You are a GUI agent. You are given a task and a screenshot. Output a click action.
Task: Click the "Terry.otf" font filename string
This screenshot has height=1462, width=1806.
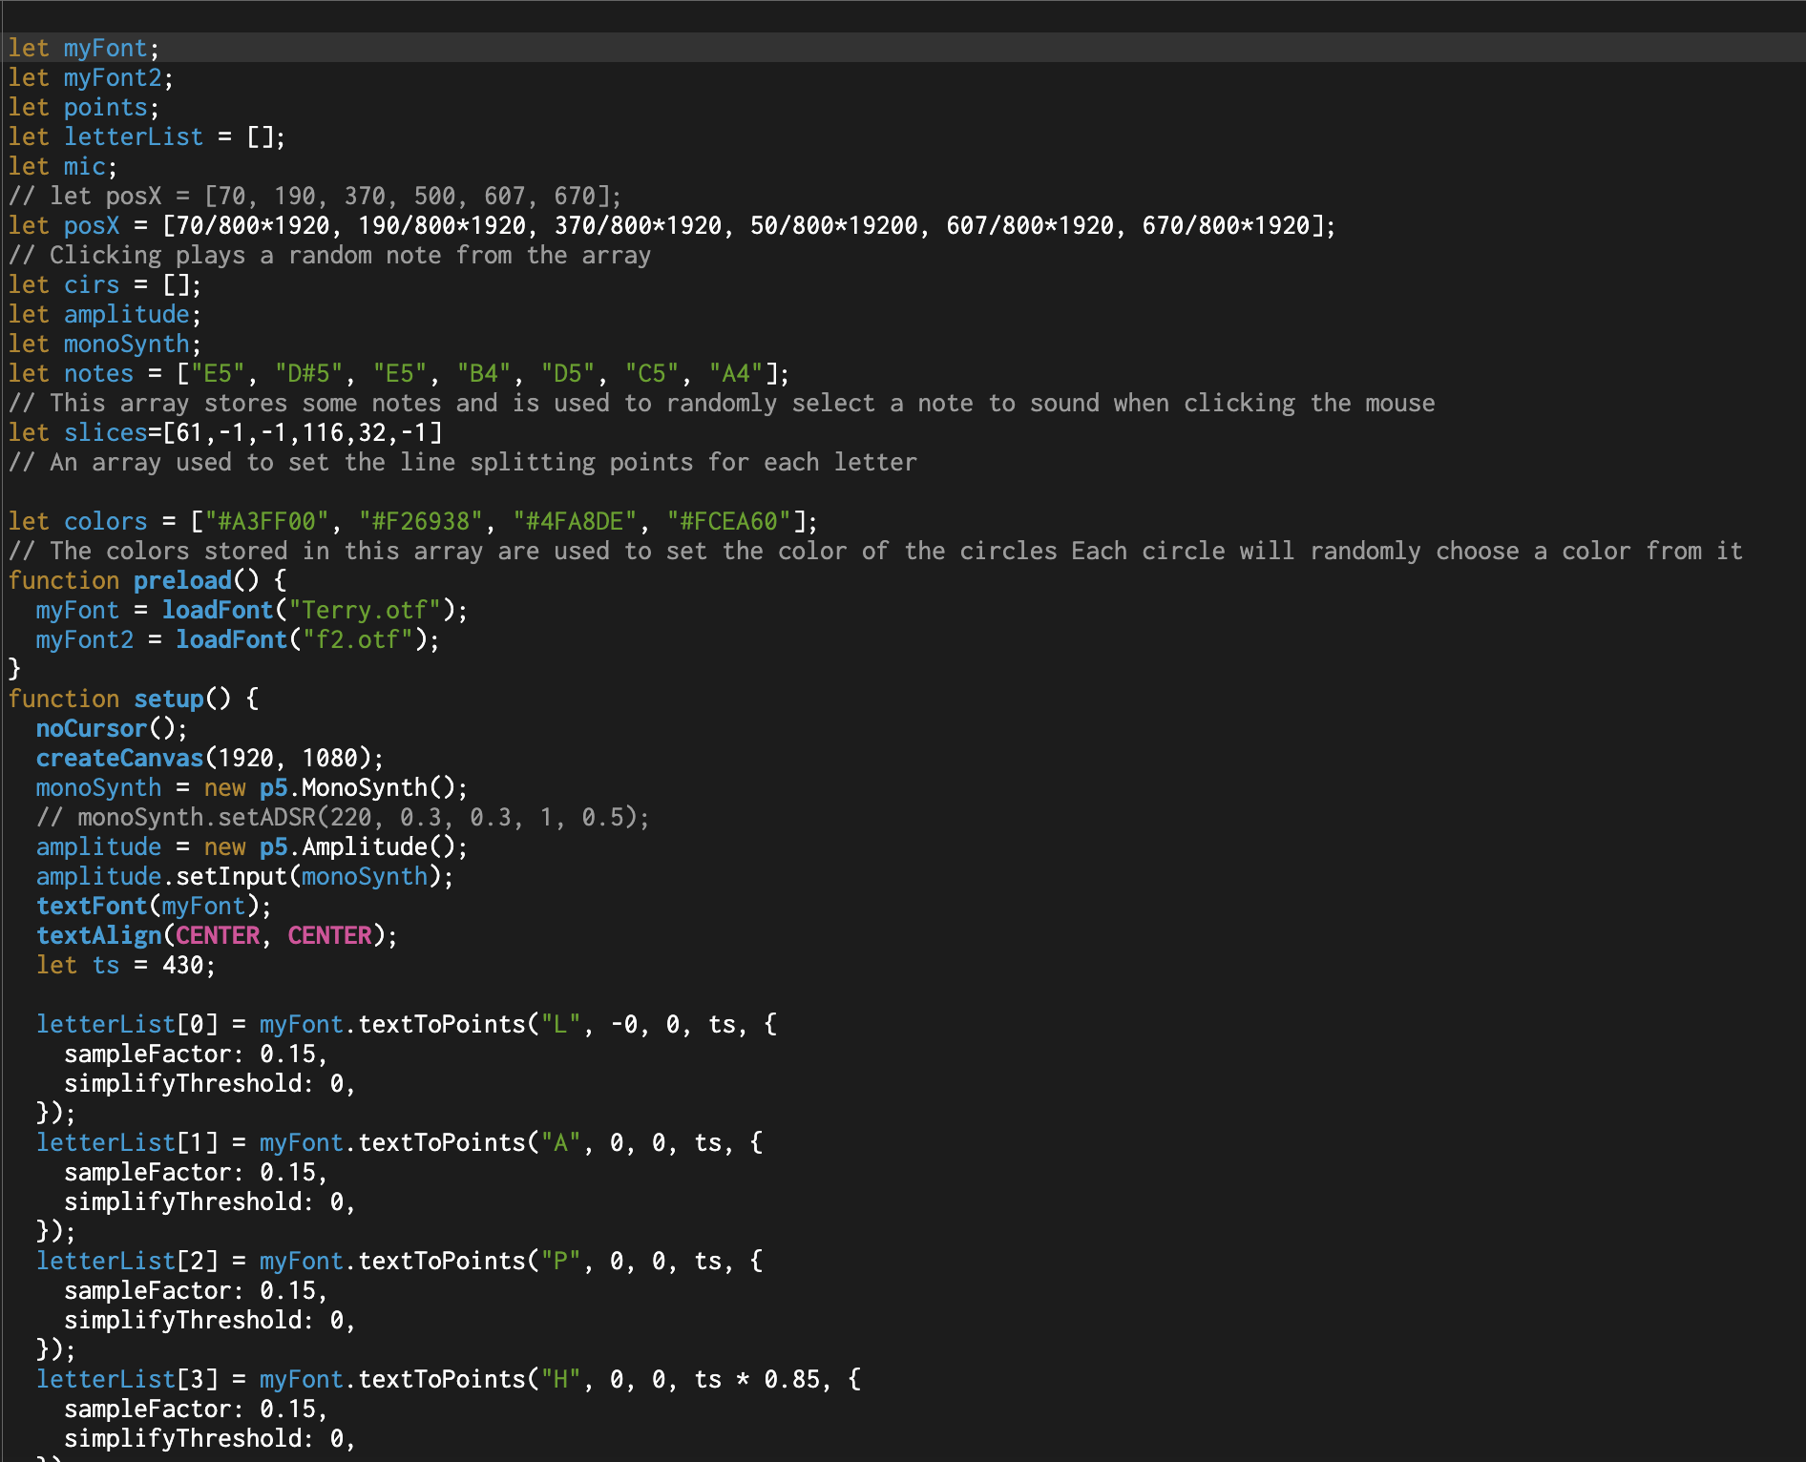(365, 610)
